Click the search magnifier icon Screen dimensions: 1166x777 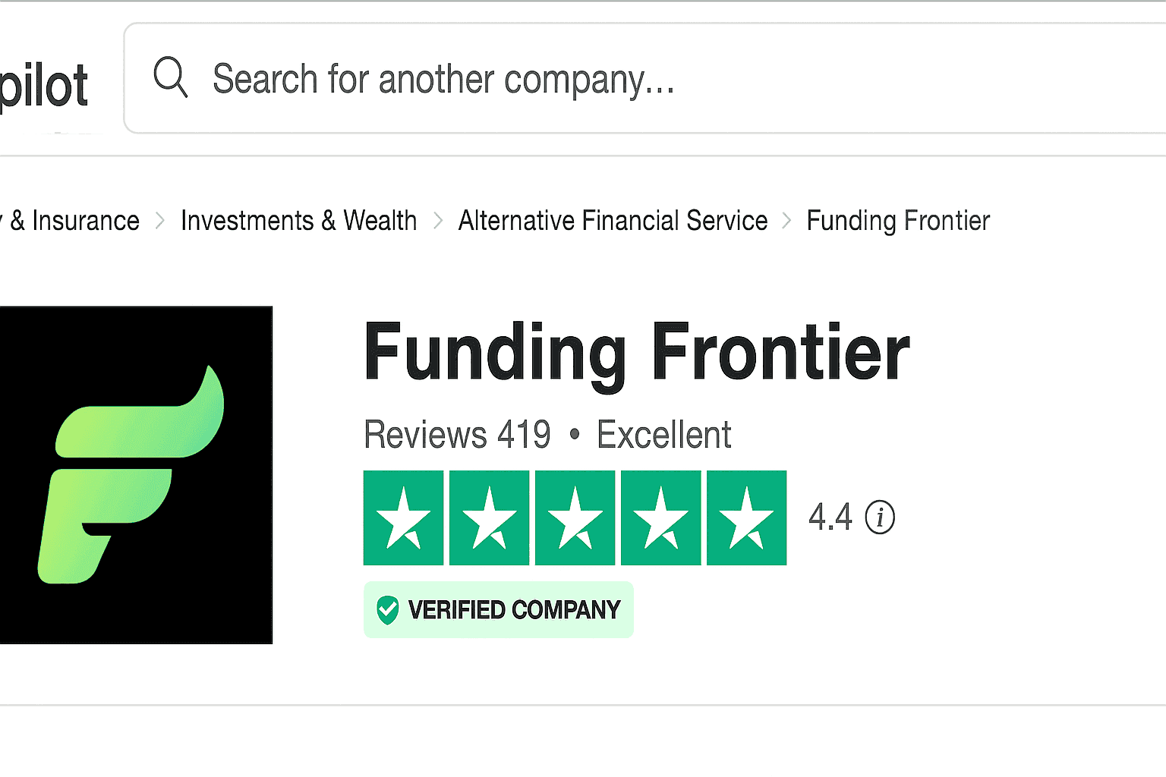coord(170,77)
